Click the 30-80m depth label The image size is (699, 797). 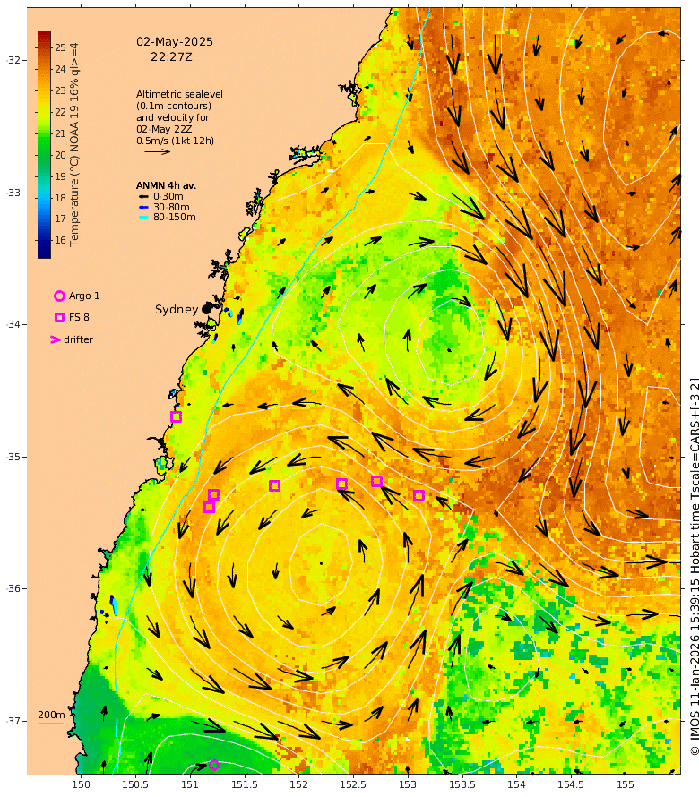pyautogui.click(x=171, y=207)
